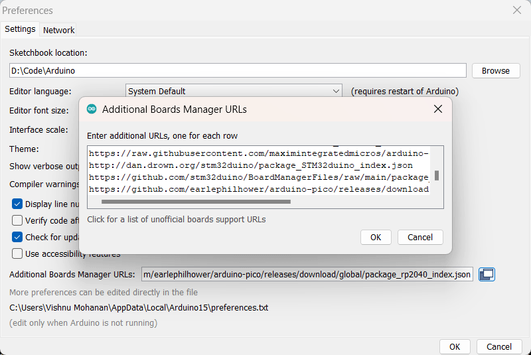This screenshot has width=531, height=355.
Task: Click Cancel in the Preferences window
Action: point(499,346)
